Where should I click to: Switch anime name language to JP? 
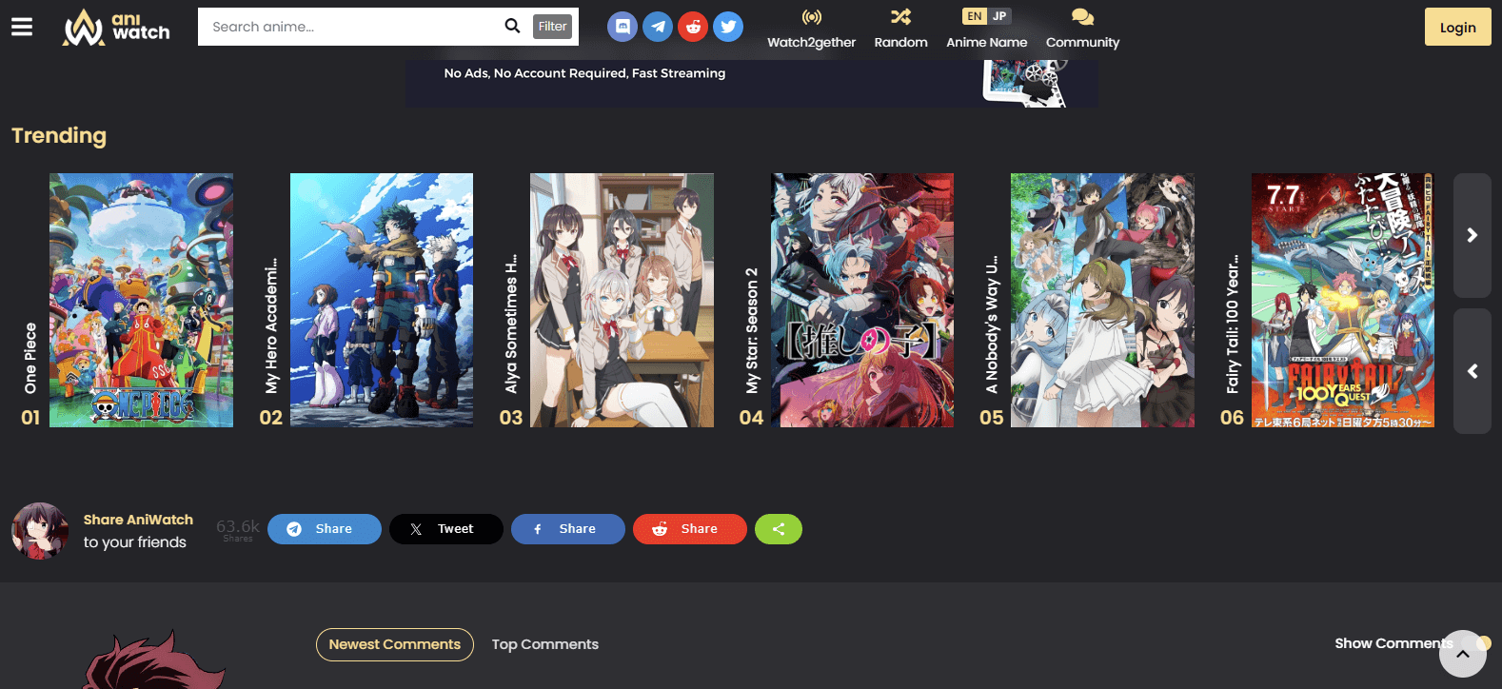coord(999,16)
